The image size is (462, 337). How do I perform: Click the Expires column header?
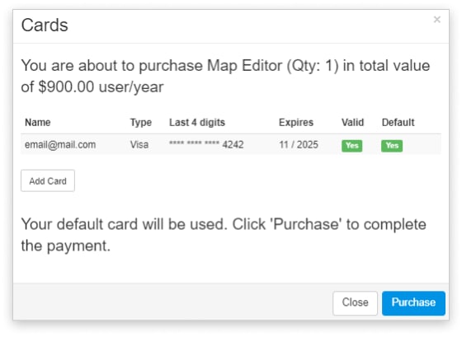(296, 123)
